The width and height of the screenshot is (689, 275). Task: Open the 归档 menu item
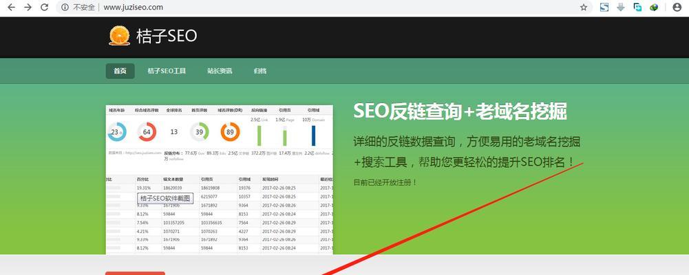260,71
